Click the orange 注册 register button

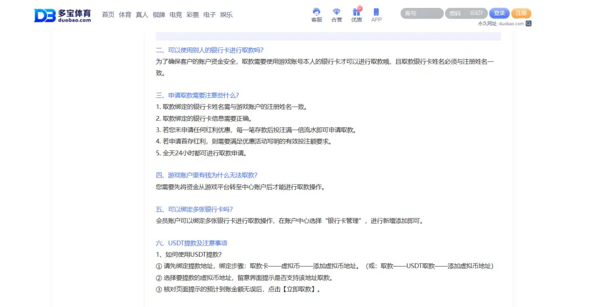coord(521,14)
